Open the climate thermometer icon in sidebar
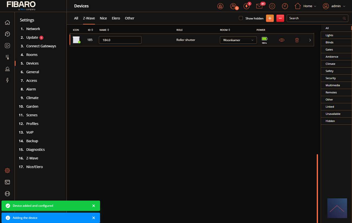 click(7, 57)
